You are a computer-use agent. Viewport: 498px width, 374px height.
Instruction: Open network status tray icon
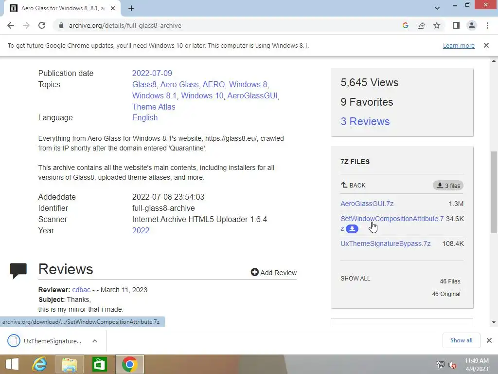click(x=441, y=364)
